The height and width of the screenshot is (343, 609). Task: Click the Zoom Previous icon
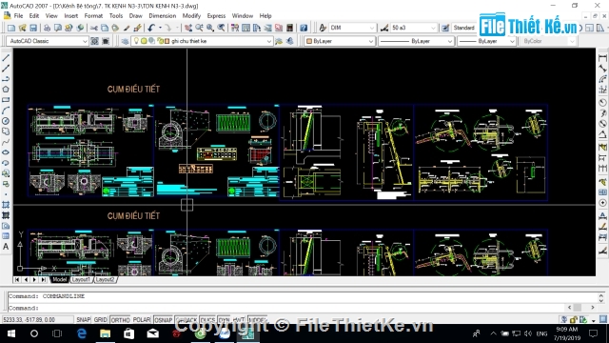coord(221,28)
